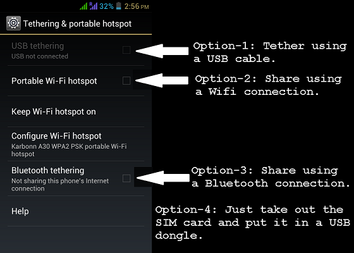Click white arrow pointing at USB tethering
The height and width of the screenshot is (253, 354).
click(162, 51)
